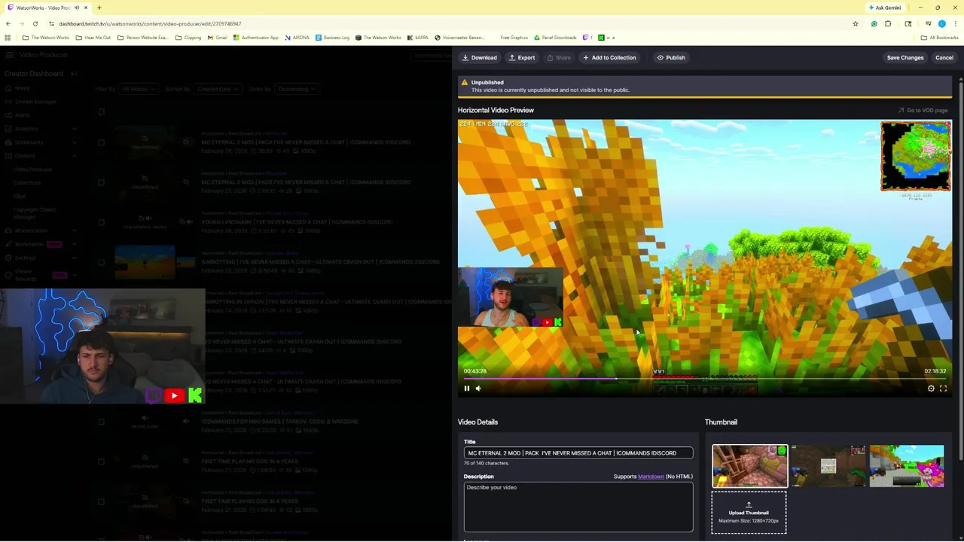
Task: Mute the WatsonWorks tab audio icon
Action: tap(76, 8)
